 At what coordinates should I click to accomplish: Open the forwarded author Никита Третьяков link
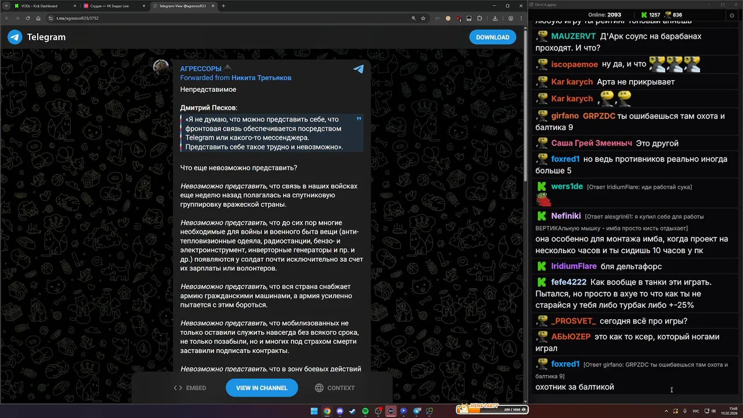tap(261, 78)
